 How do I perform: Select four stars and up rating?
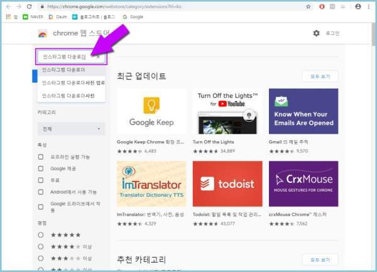41,247
